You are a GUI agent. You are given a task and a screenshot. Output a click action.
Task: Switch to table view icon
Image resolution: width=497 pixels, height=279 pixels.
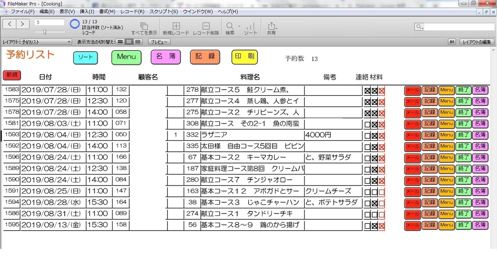point(138,42)
